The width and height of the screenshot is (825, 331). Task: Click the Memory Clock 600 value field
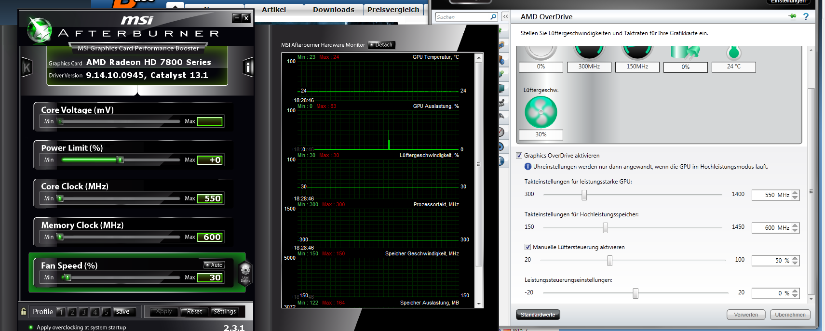210,237
